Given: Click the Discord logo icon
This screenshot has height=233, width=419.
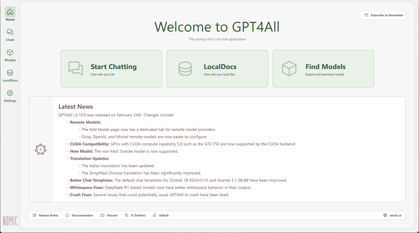Looking at the screenshot, I should click(x=102, y=215).
